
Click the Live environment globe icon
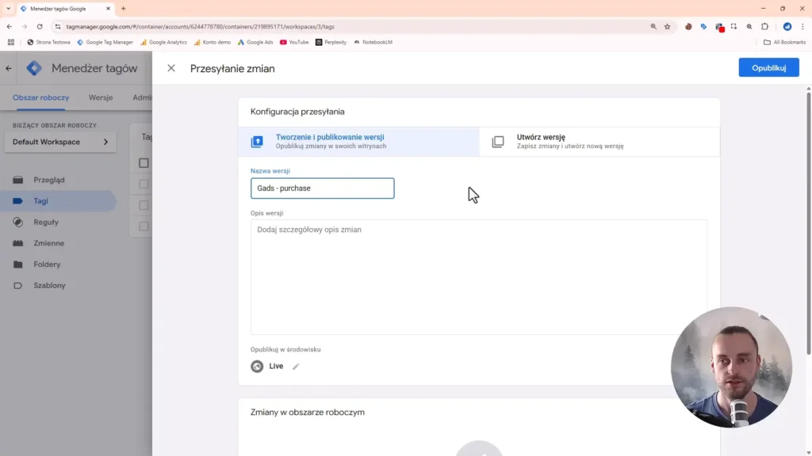257,366
